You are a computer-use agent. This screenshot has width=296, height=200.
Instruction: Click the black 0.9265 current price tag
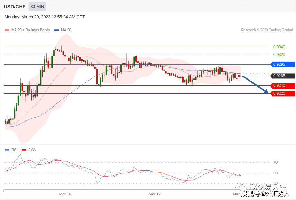click(282, 76)
